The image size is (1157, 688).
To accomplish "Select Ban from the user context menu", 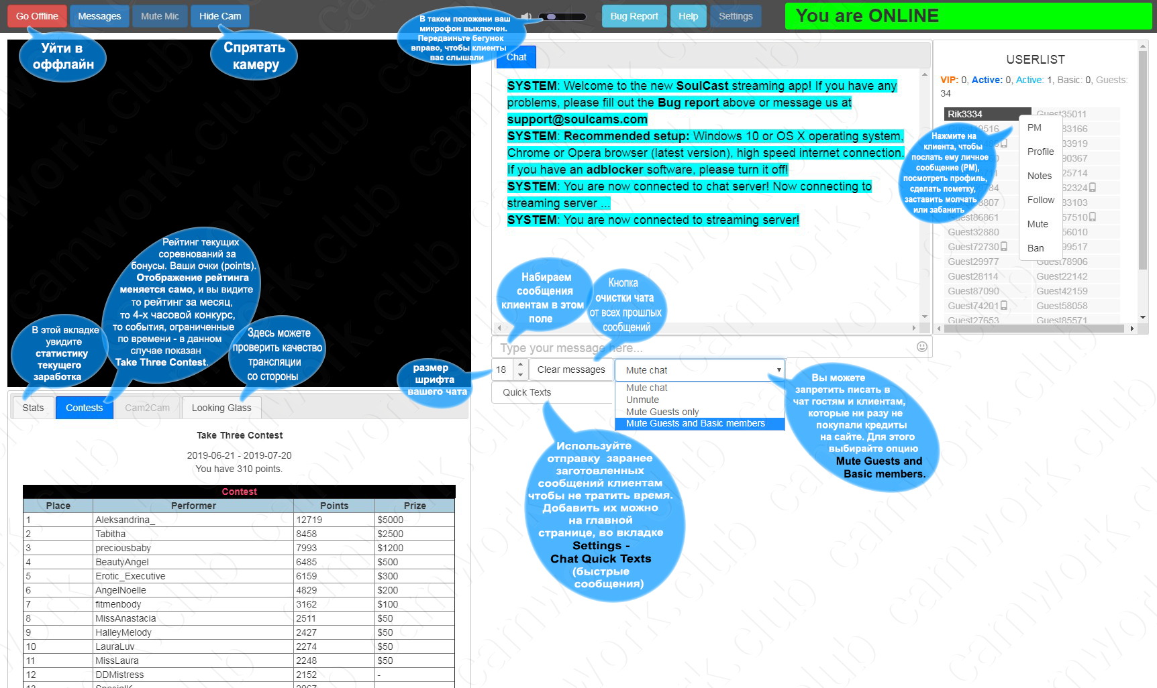I will [x=1036, y=248].
